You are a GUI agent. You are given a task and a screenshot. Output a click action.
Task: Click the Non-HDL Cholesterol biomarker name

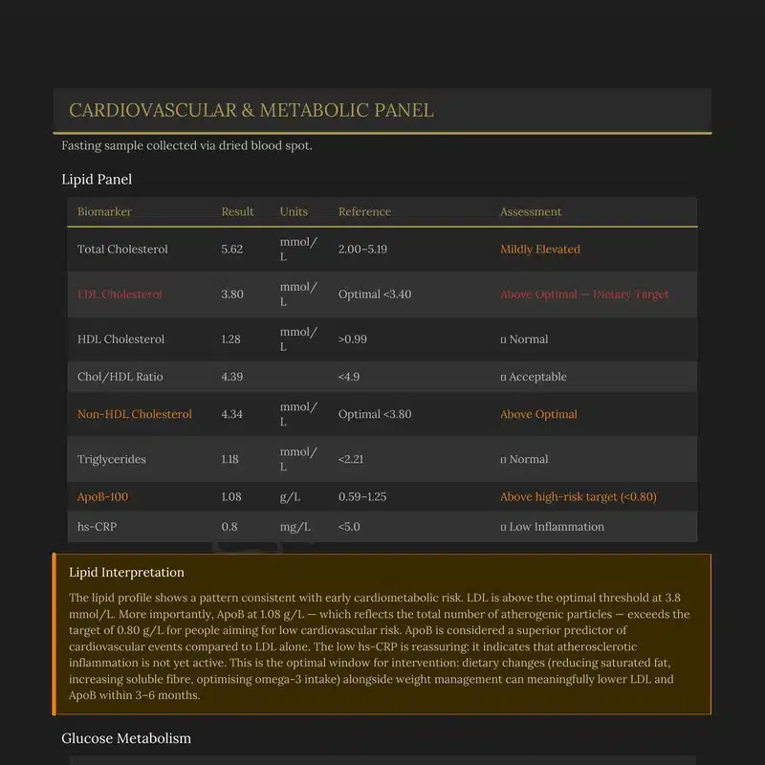[x=135, y=414]
